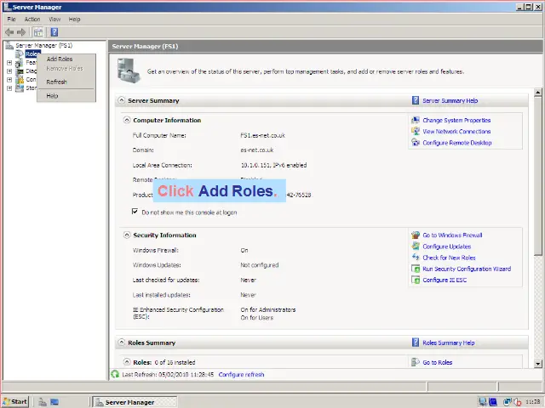Click the Back arrow toolbar icon
Viewport: 545px width, 408px height.
coord(9,32)
